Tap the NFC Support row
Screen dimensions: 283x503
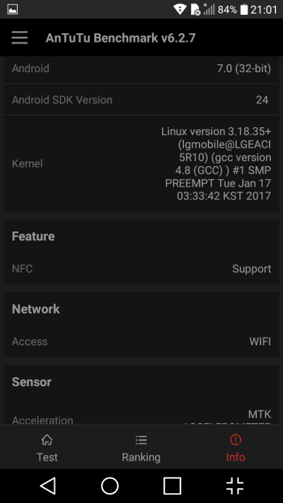141,269
